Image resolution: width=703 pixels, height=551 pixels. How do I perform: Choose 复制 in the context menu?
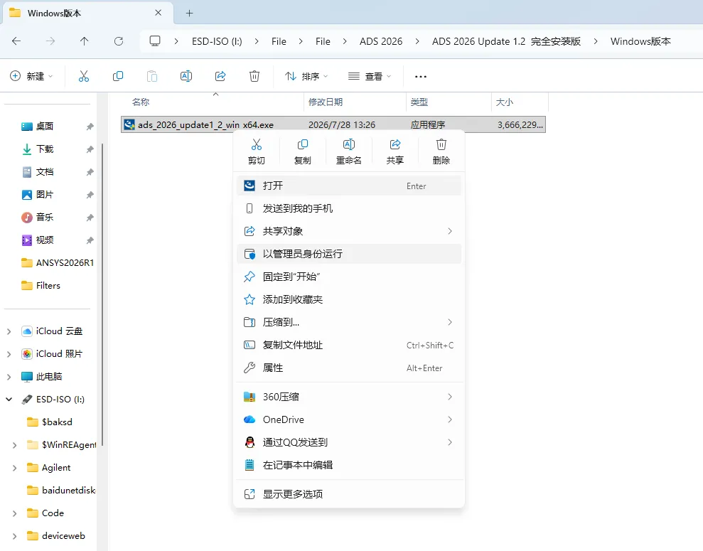pos(303,151)
